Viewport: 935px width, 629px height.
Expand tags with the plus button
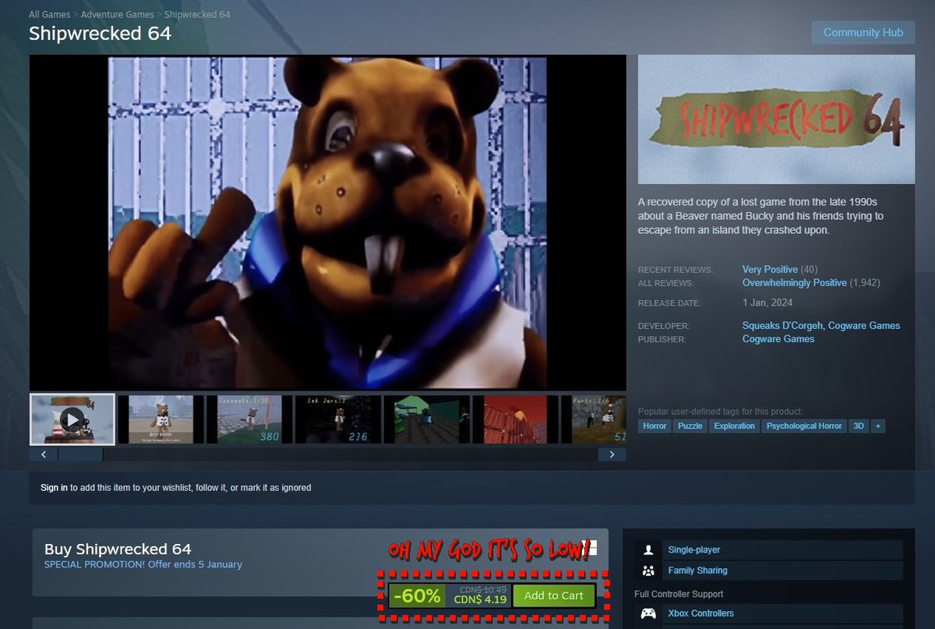click(878, 426)
